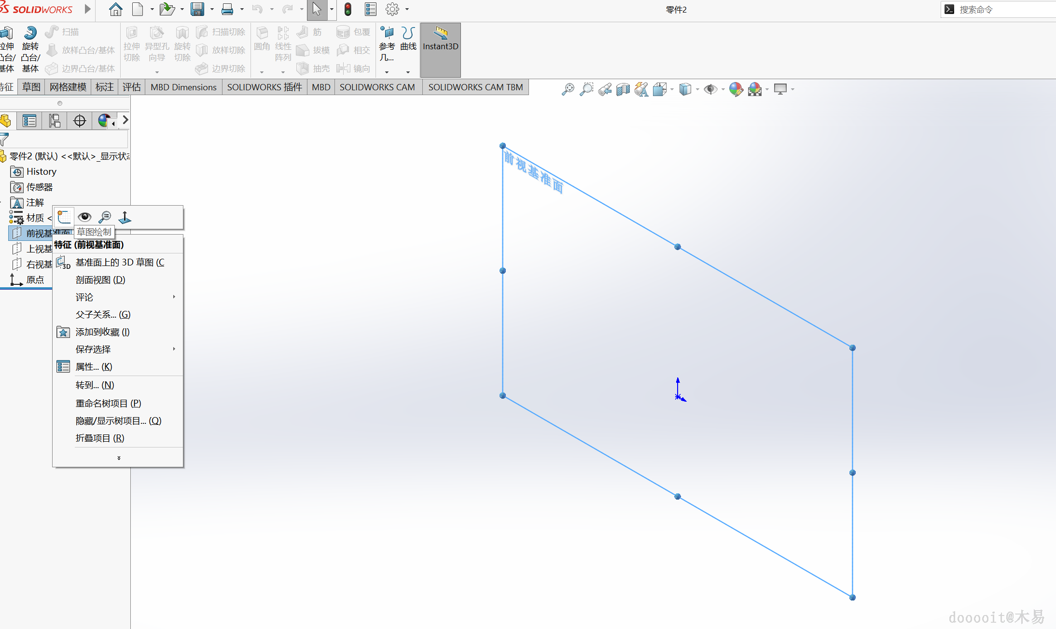Choose Section View (D) from context menu
The image size is (1056, 629).
click(100, 280)
